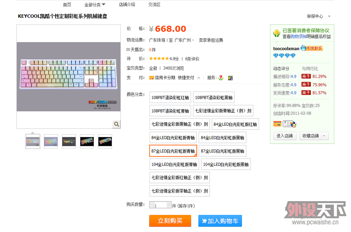Image resolution: width=351 pixels, height=232 pixels.
Task: Click the 3400次浏览 view count text
Action: [x=174, y=68]
